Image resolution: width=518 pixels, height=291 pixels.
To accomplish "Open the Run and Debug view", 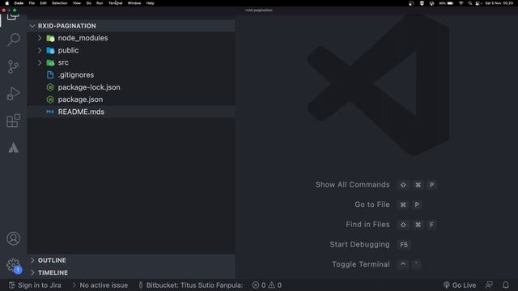I will [x=13, y=94].
